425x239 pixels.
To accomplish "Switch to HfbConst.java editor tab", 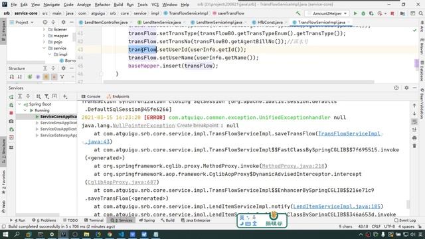I will [270, 22].
